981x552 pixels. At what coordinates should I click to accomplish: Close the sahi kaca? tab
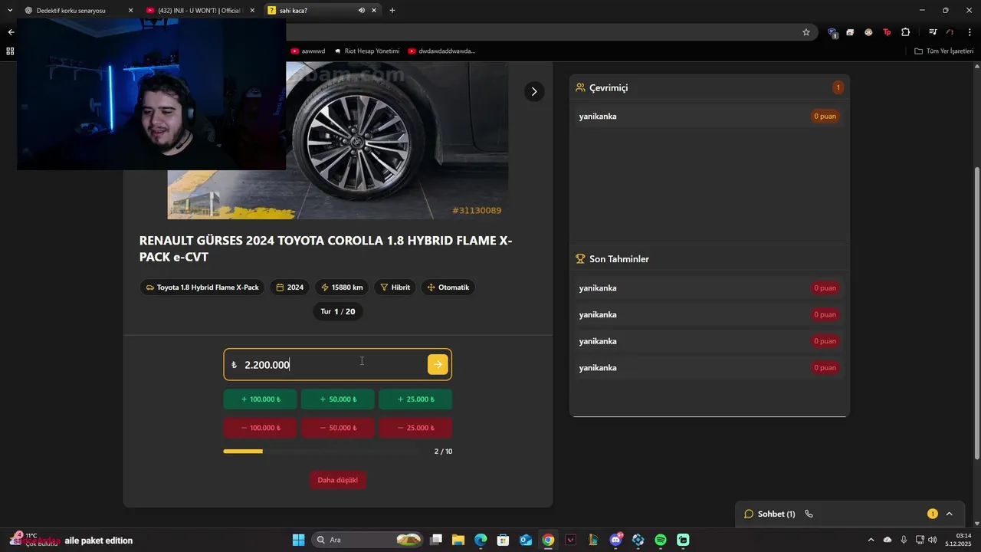coord(373,11)
